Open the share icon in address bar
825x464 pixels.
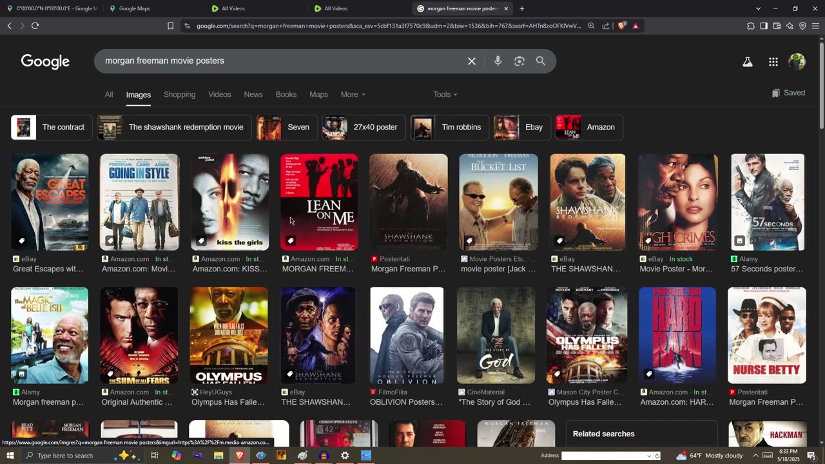(606, 26)
